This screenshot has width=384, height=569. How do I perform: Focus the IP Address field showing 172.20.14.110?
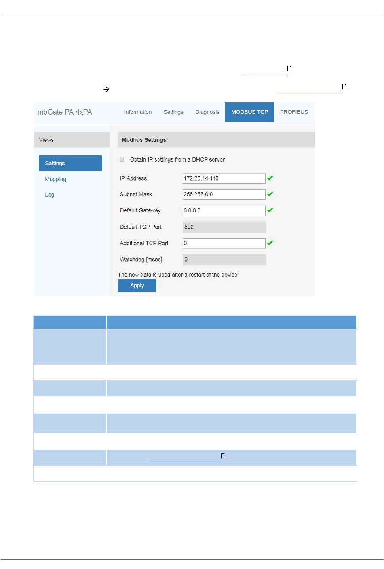224,178
